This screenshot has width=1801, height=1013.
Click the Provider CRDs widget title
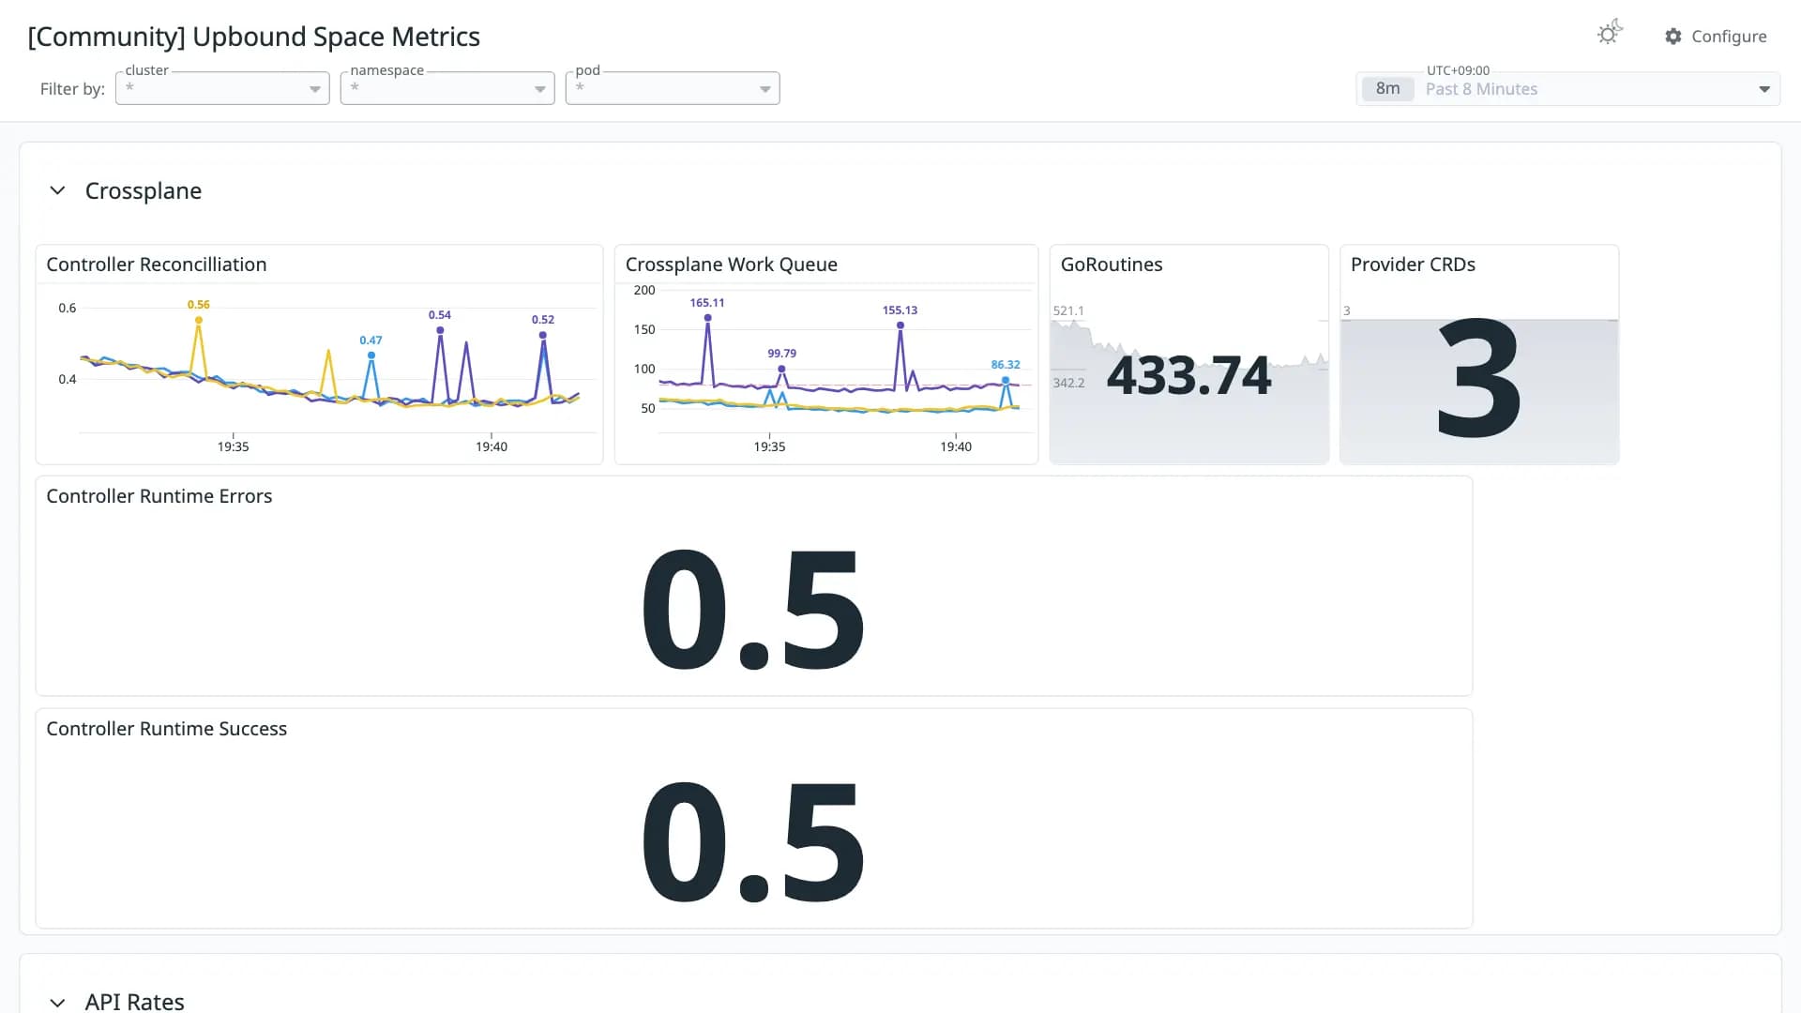point(1413,265)
